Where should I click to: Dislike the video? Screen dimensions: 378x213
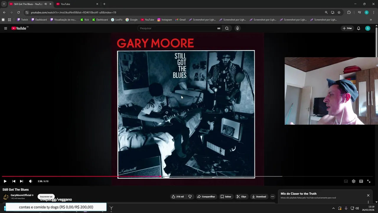(x=190, y=197)
